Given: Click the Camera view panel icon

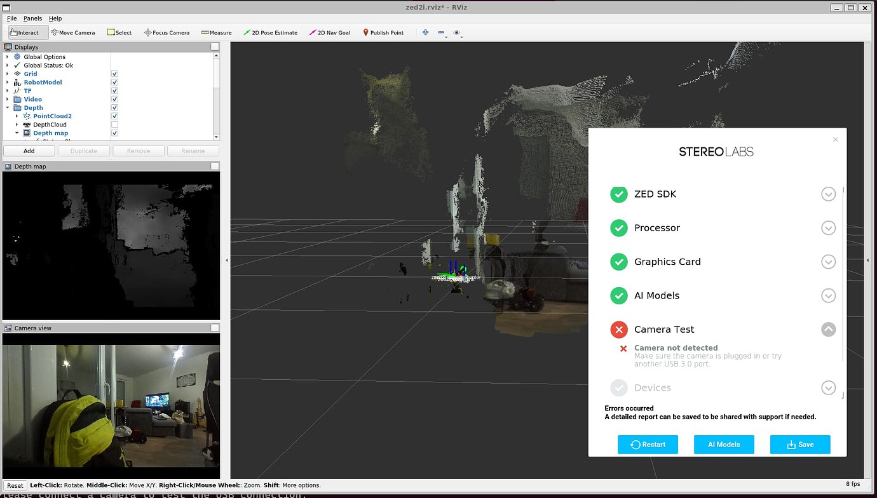Looking at the screenshot, I should (8, 328).
